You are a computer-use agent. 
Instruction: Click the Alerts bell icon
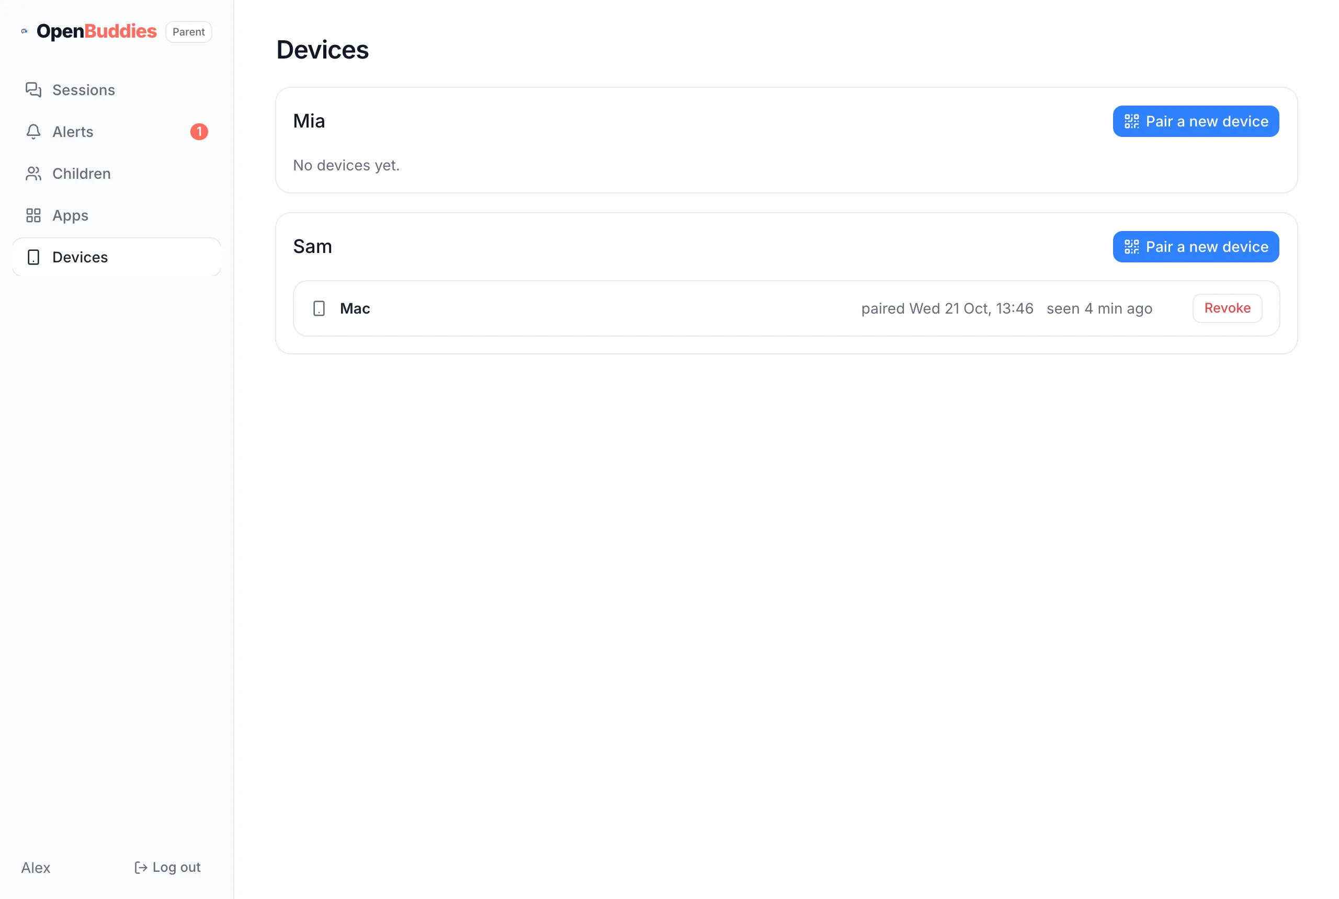click(x=33, y=132)
